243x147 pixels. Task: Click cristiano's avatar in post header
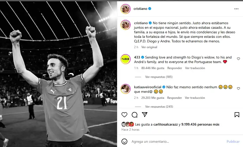pos(125,9)
